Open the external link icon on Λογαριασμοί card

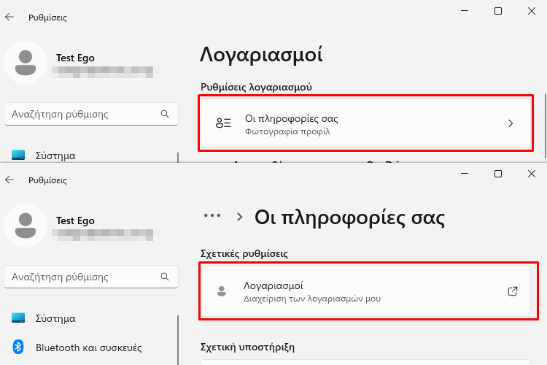click(x=513, y=291)
